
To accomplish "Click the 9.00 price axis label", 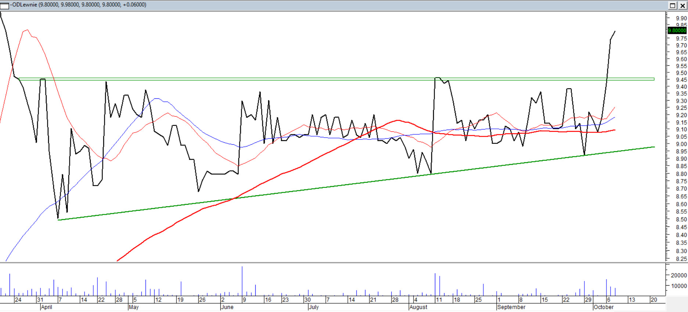I will coord(681,144).
